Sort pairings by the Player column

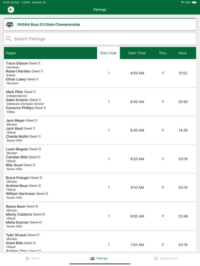pos(11,53)
